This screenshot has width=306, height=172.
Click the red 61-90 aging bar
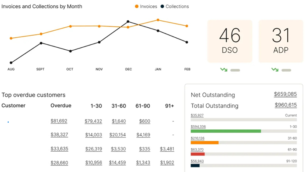tap(197, 154)
